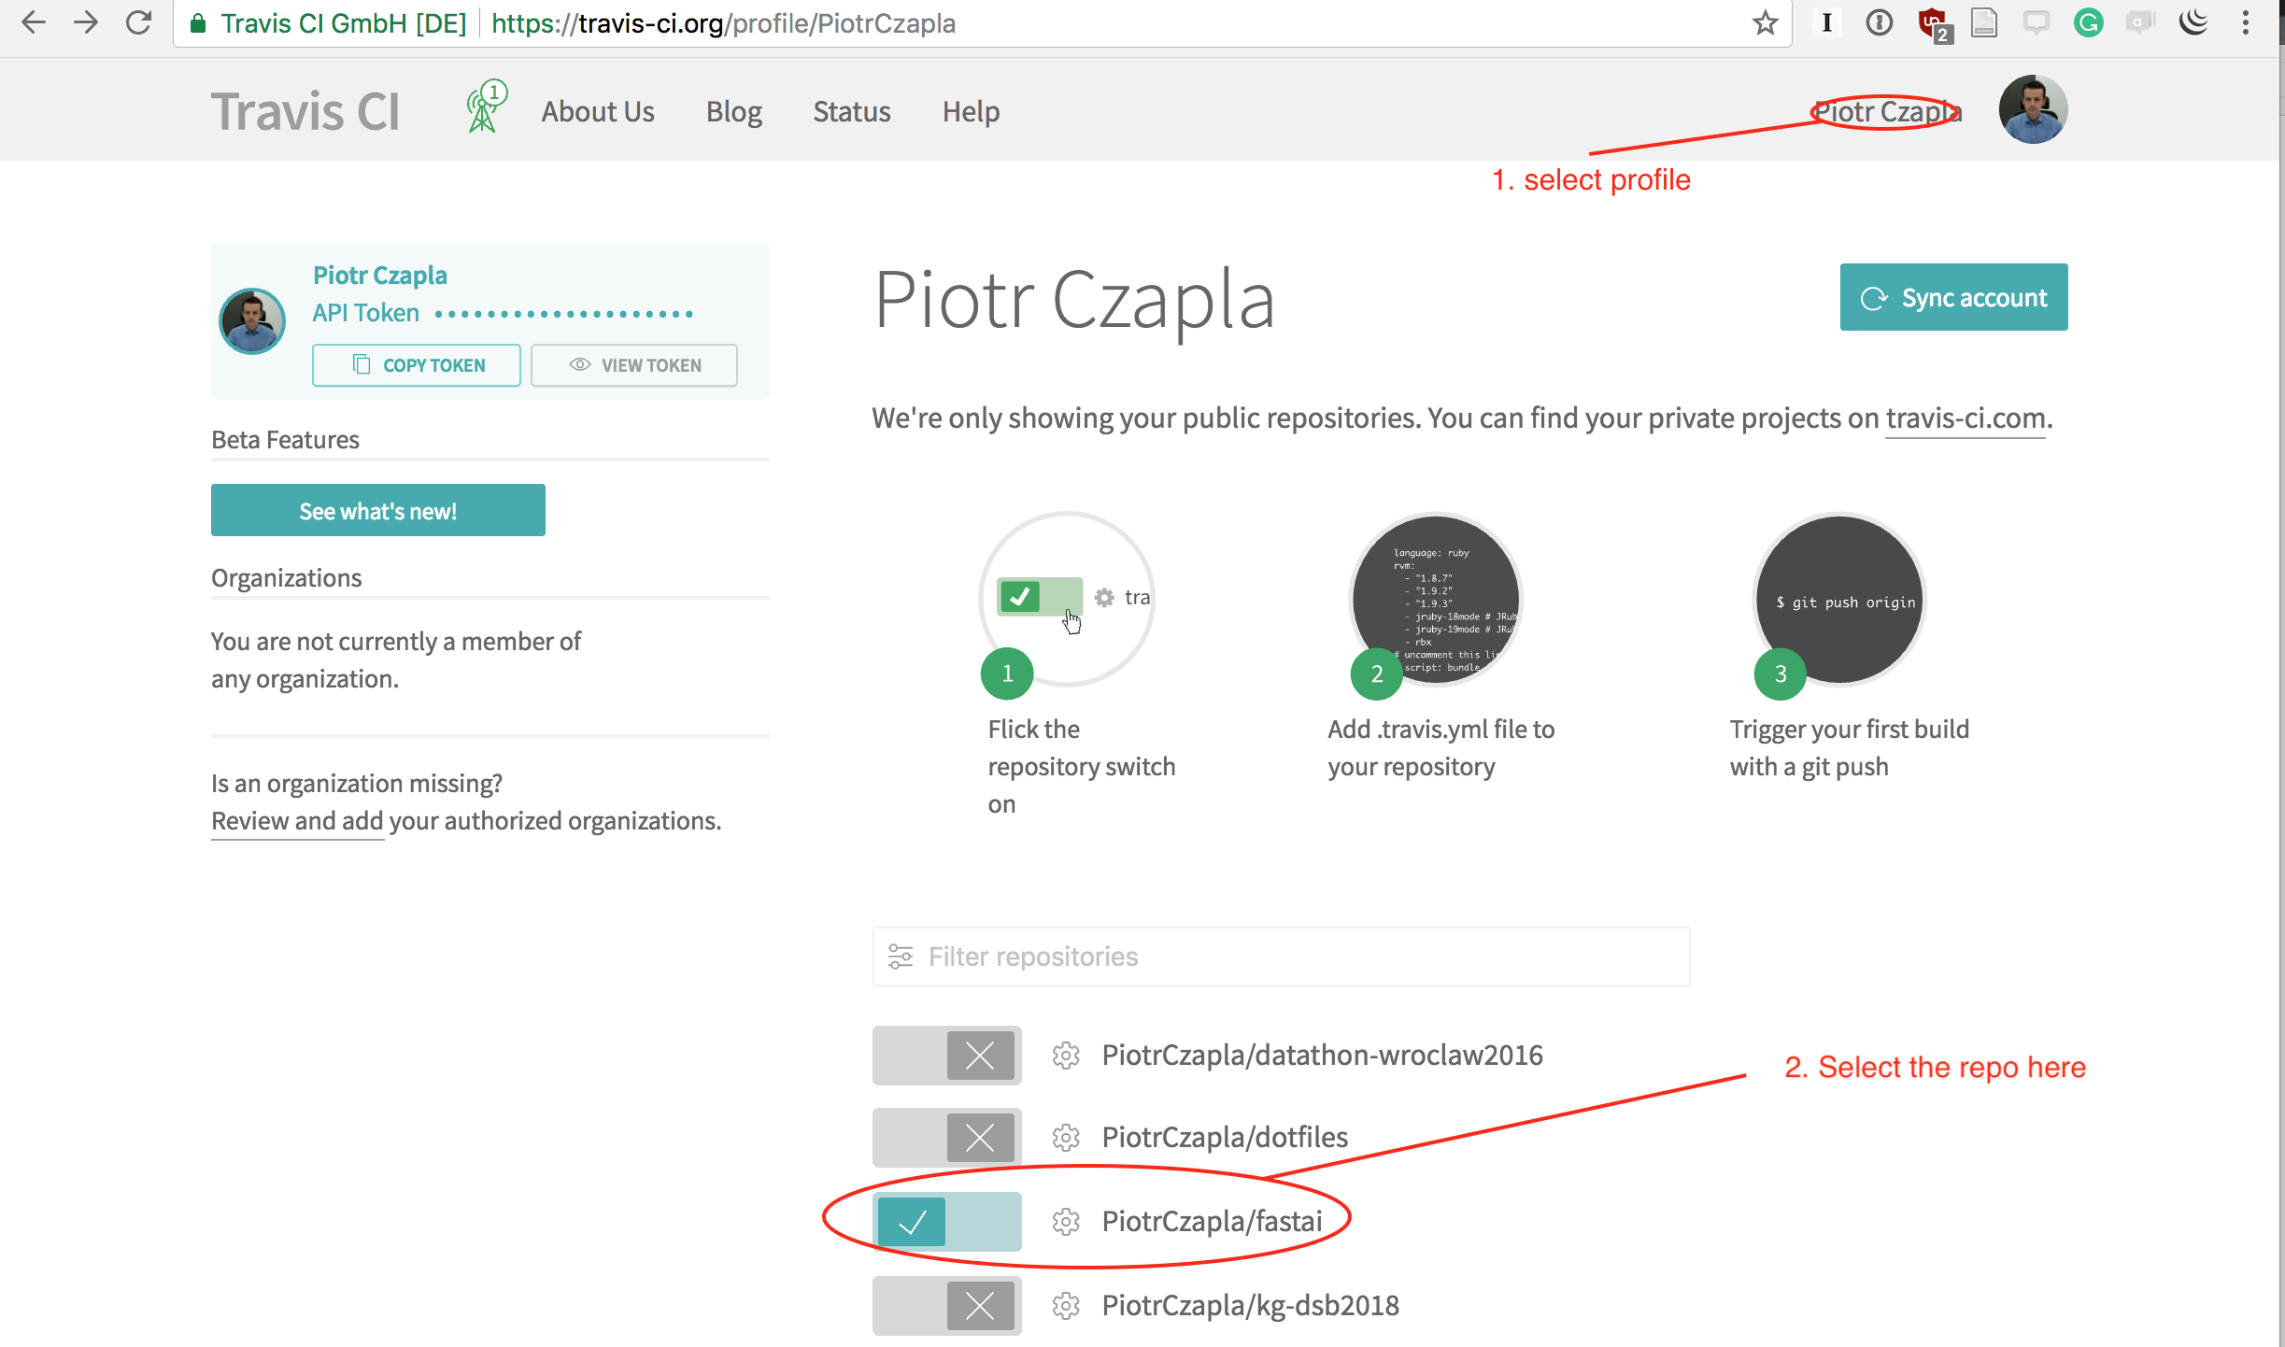Viewport: 2285px width, 1347px height.
Task: Open the Chrome three-dot menu
Action: (2246, 22)
